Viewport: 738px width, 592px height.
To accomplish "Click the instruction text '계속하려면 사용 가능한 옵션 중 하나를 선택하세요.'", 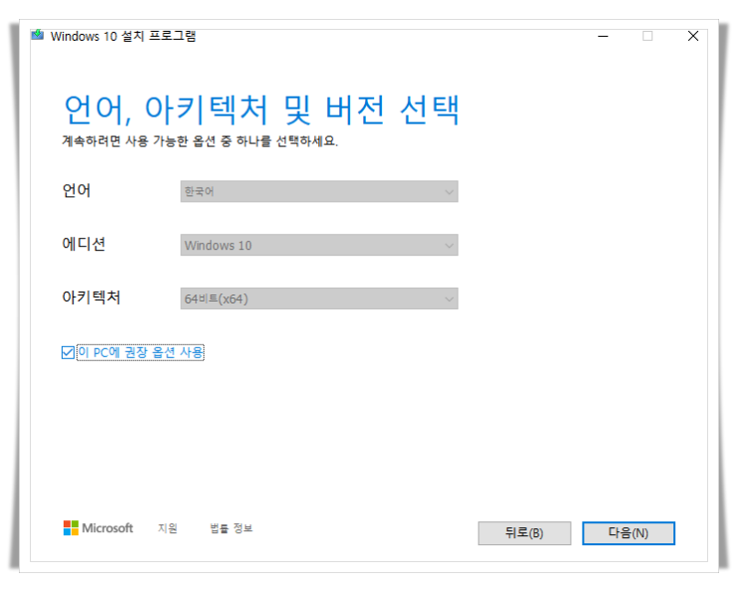I will pyautogui.click(x=200, y=141).
